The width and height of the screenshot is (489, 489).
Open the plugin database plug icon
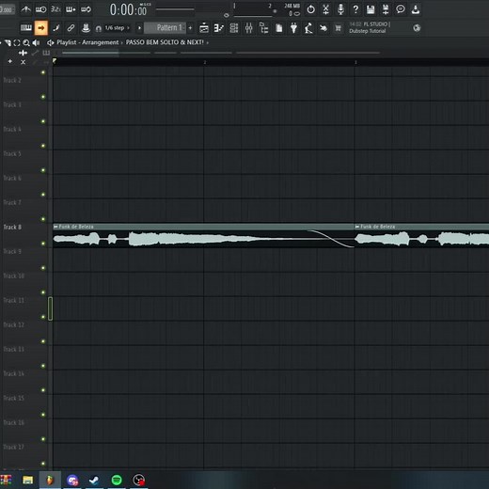293,28
